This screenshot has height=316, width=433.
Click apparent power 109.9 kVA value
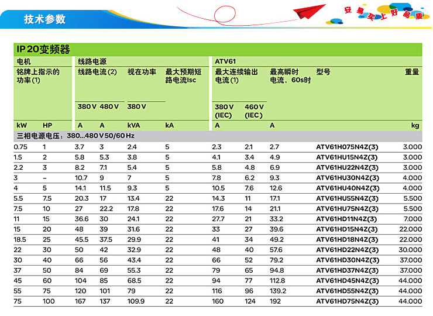pos(136,301)
